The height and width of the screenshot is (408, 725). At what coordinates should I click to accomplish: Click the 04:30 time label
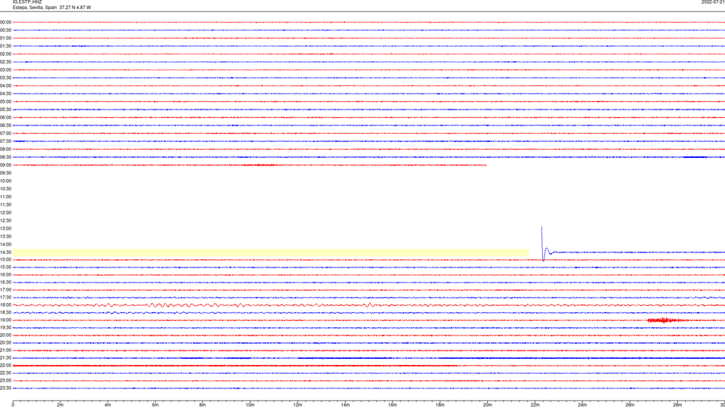click(5, 94)
